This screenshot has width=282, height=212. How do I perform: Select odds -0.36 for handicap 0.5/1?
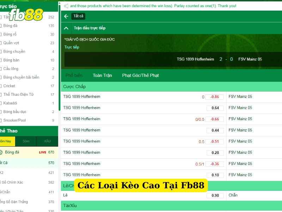215,164
